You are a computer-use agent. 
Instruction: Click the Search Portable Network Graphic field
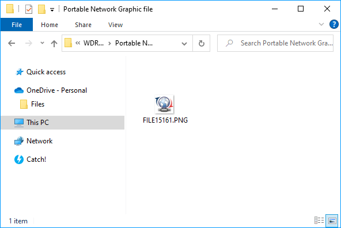(275, 43)
